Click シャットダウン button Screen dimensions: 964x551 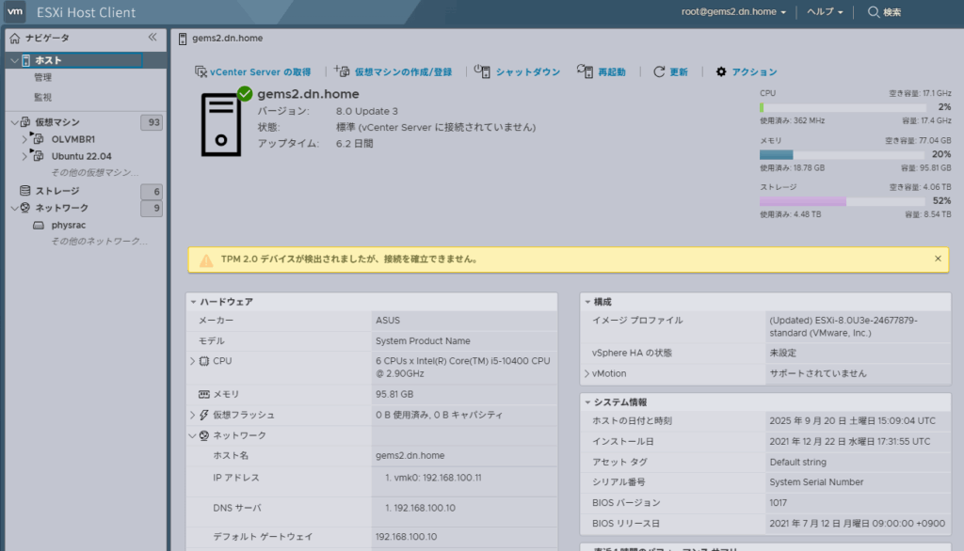[518, 71]
